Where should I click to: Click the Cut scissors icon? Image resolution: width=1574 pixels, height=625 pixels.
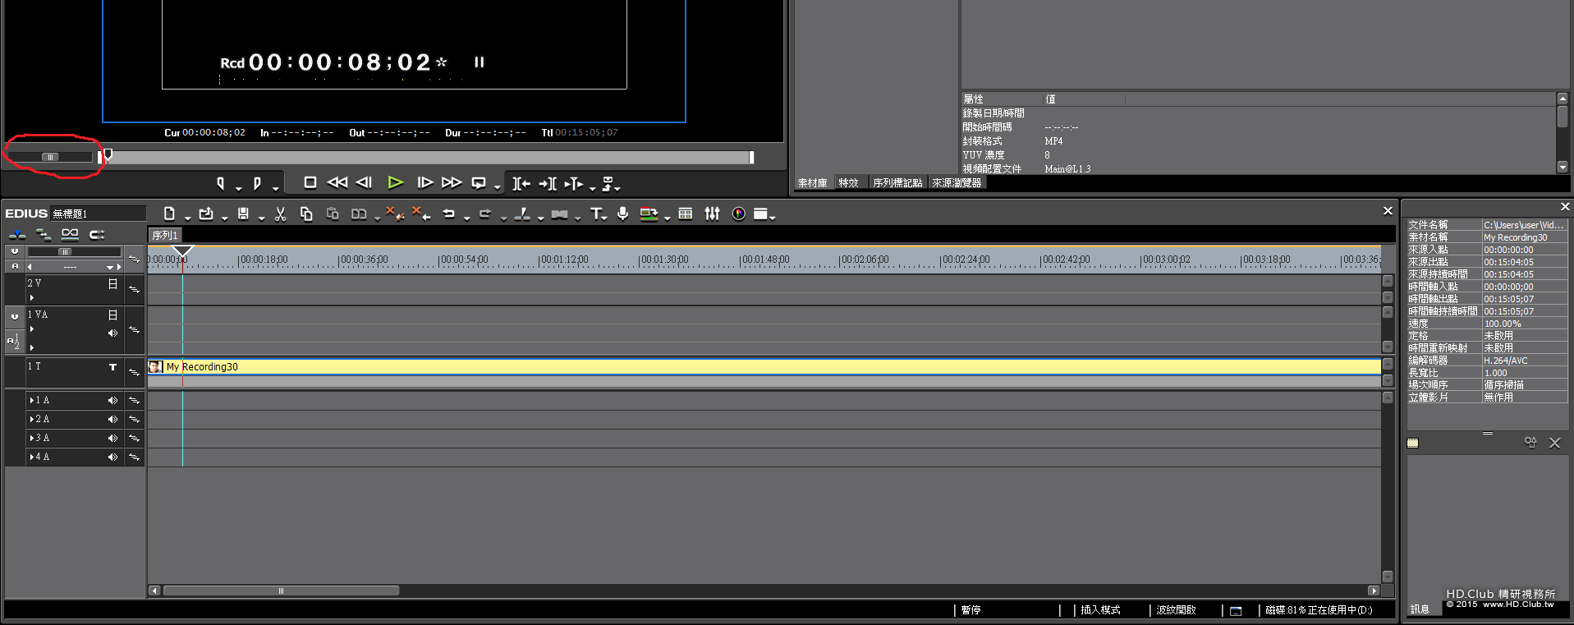point(280,214)
